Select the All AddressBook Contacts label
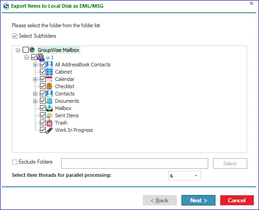Screen dimensions: 259x210 click(x=83, y=65)
